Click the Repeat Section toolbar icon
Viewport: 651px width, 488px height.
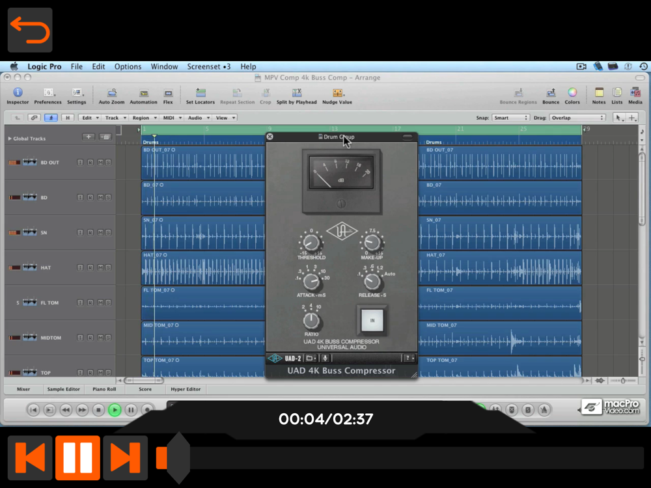click(x=238, y=96)
